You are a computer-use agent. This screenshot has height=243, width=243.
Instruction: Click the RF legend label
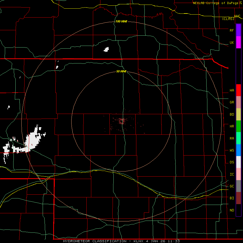[232, 30]
